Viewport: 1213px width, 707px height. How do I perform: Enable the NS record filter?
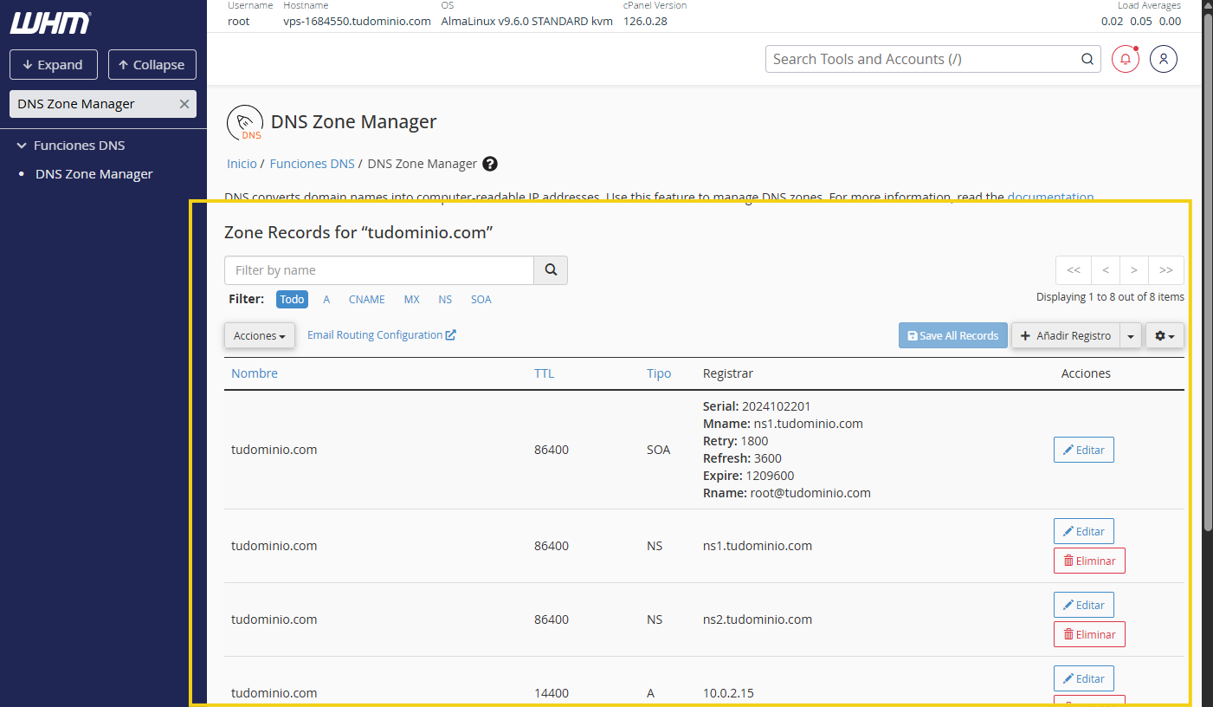pyautogui.click(x=445, y=299)
